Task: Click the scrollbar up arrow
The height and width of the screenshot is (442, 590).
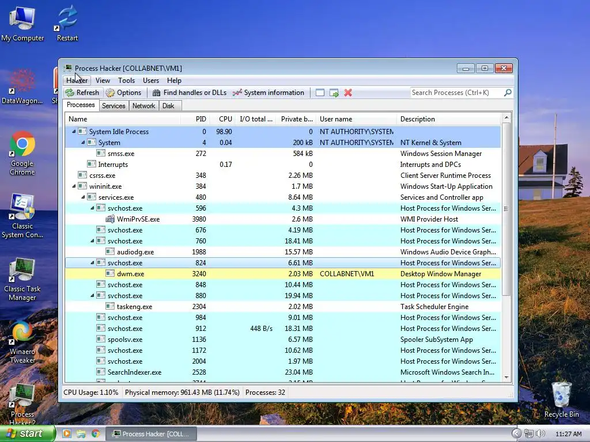Action: tap(506, 117)
